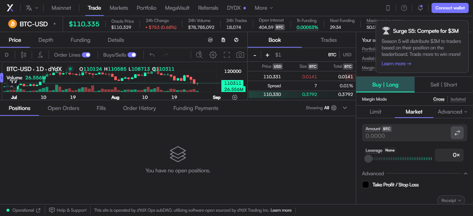This screenshot has width=473, height=216.
Task: Select the Buy | Long side
Action: tap(385, 85)
